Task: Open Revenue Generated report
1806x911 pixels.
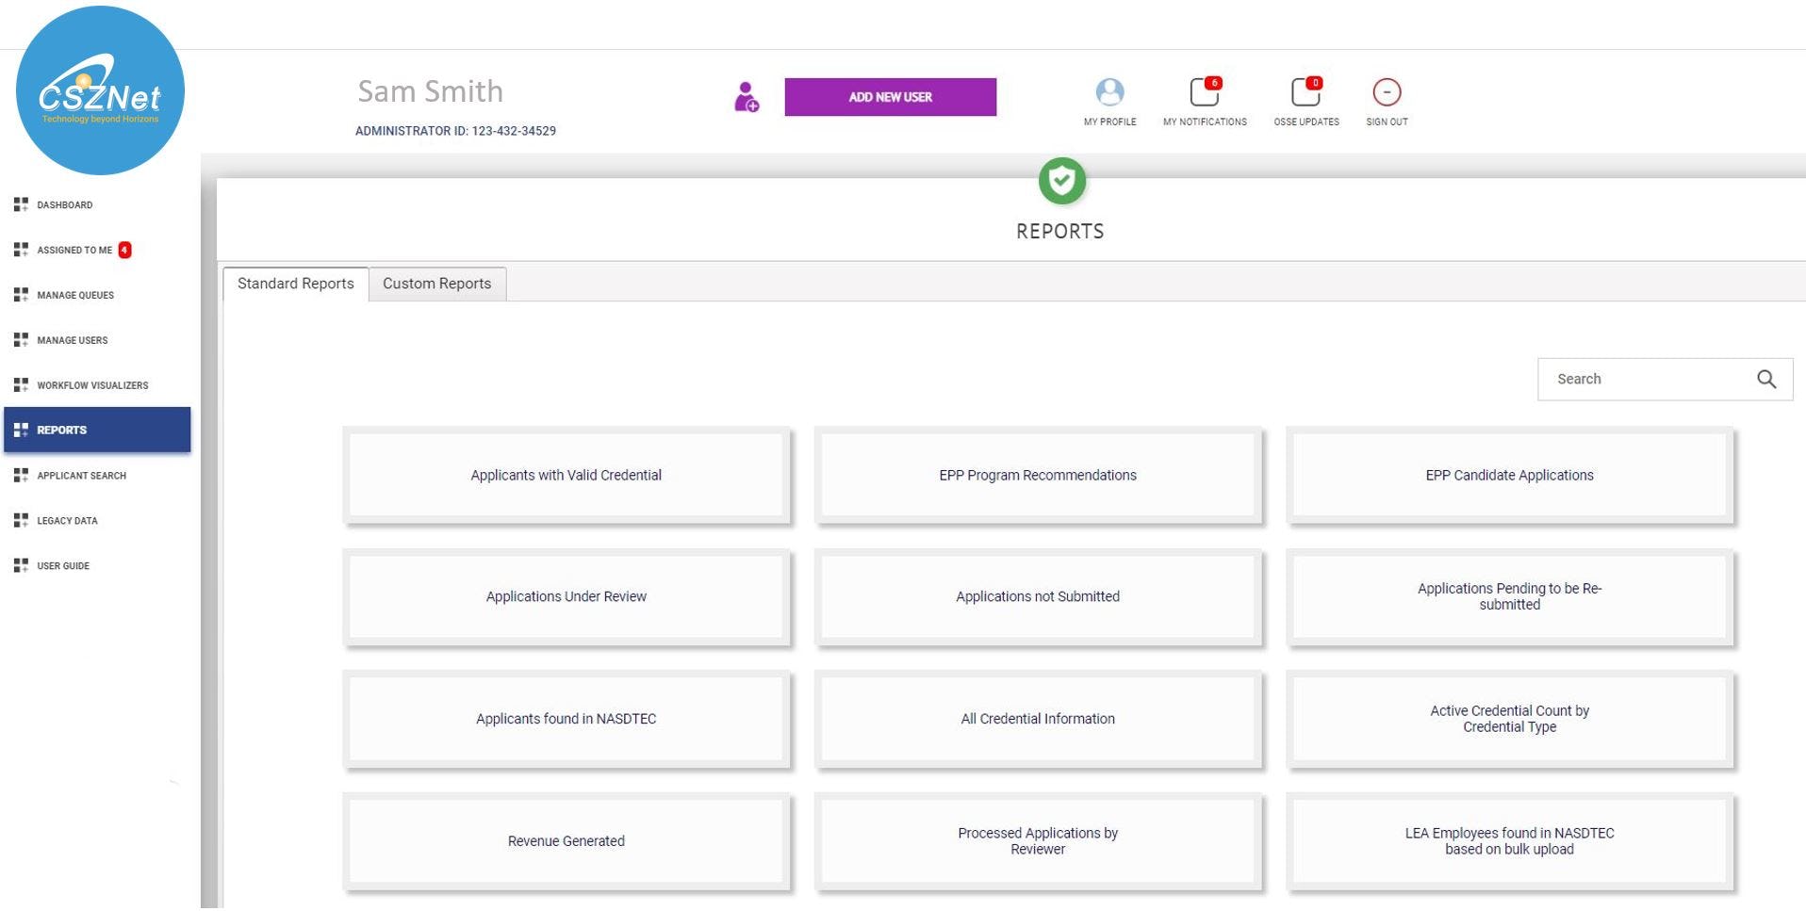Action: click(x=566, y=840)
